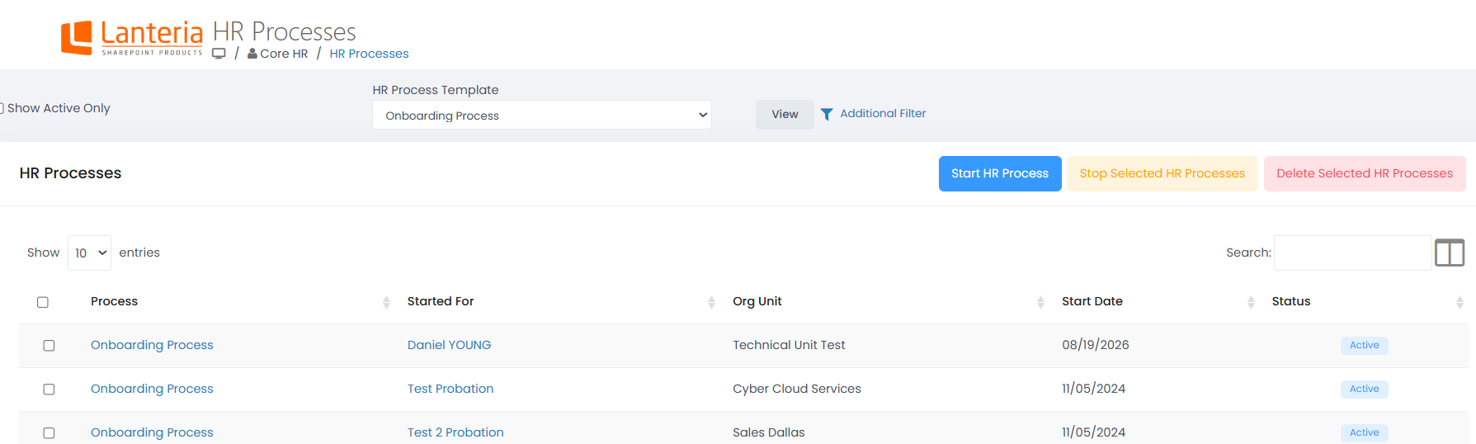Click the Started For column header
This screenshot has height=444, width=1476.
(x=441, y=301)
